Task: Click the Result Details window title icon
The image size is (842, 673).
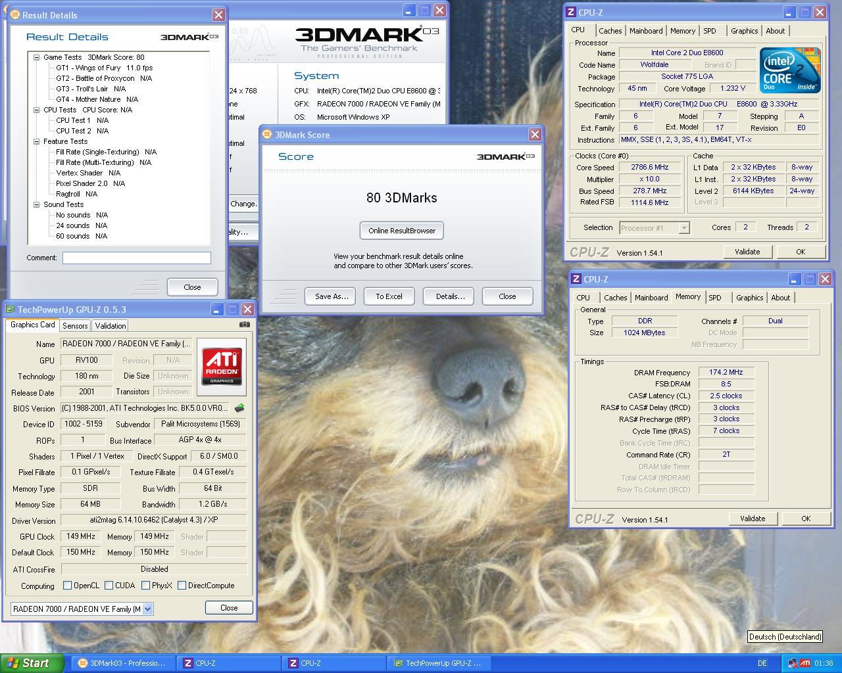Action: (14, 15)
